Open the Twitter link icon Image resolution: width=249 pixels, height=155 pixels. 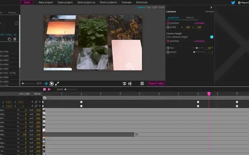(233, 3)
